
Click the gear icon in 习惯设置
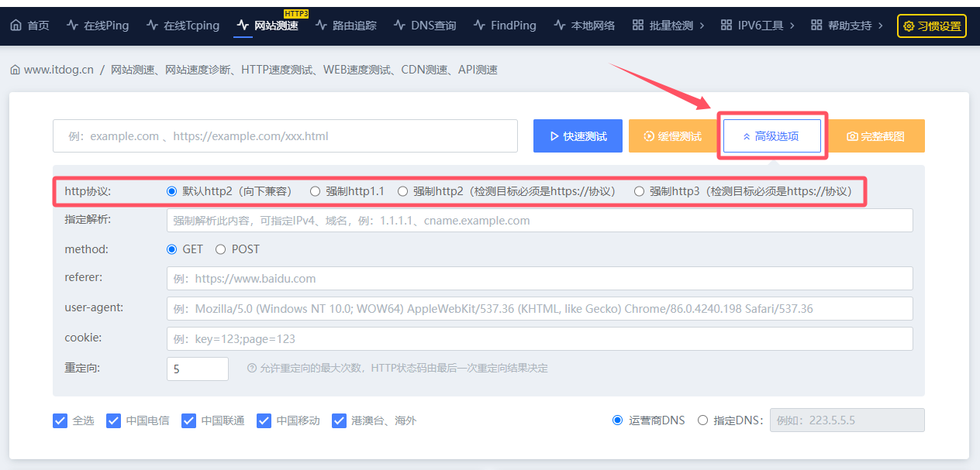coord(909,26)
